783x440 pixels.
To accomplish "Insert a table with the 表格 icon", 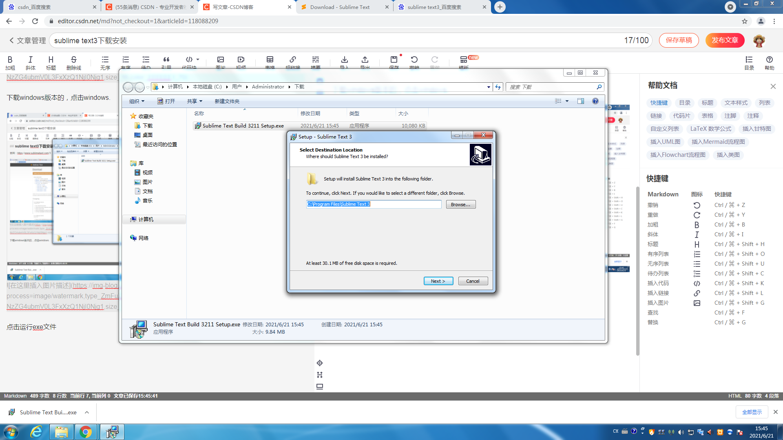I will click(x=270, y=60).
